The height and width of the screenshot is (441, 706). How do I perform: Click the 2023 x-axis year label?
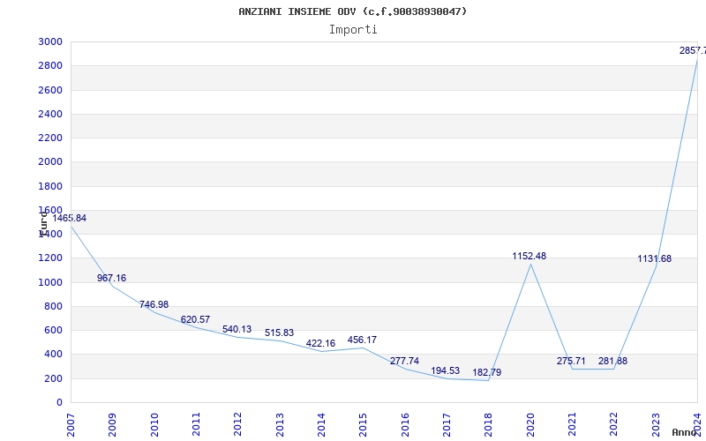(x=656, y=425)
